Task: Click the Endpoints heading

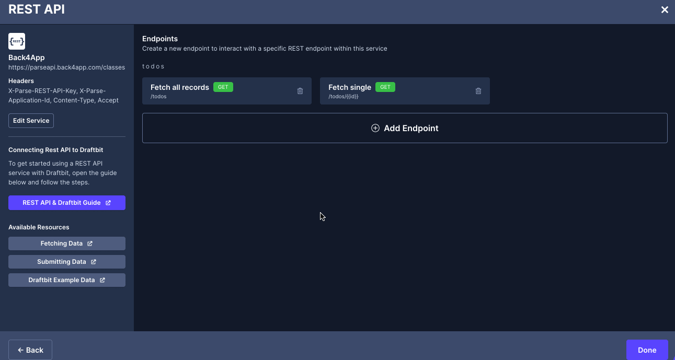Action: click(x=160, y=39)
